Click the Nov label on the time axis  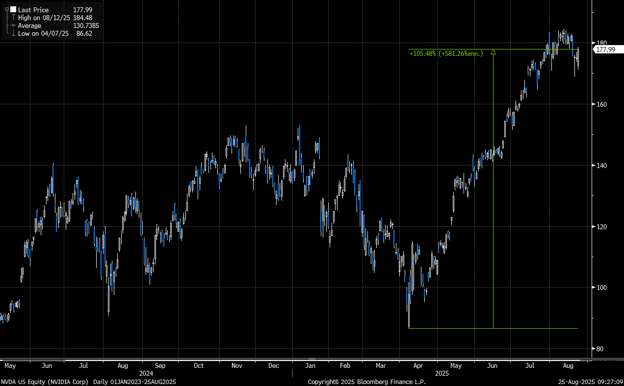pyautogui.click(x=237, y=366)
